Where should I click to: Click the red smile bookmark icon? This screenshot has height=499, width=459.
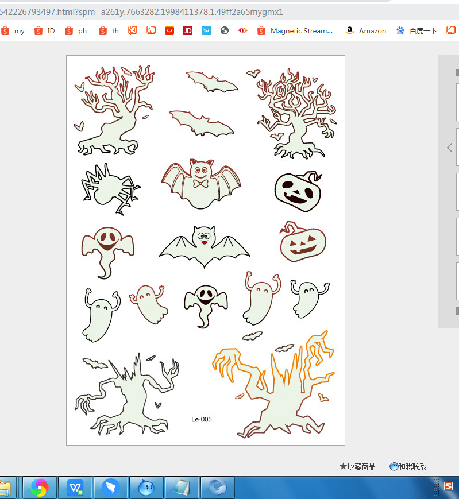coord(169,30)
